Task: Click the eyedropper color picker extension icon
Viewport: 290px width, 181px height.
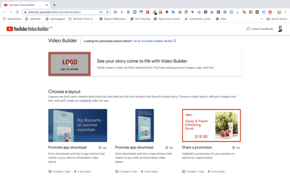Action: [x=155, y=12]
